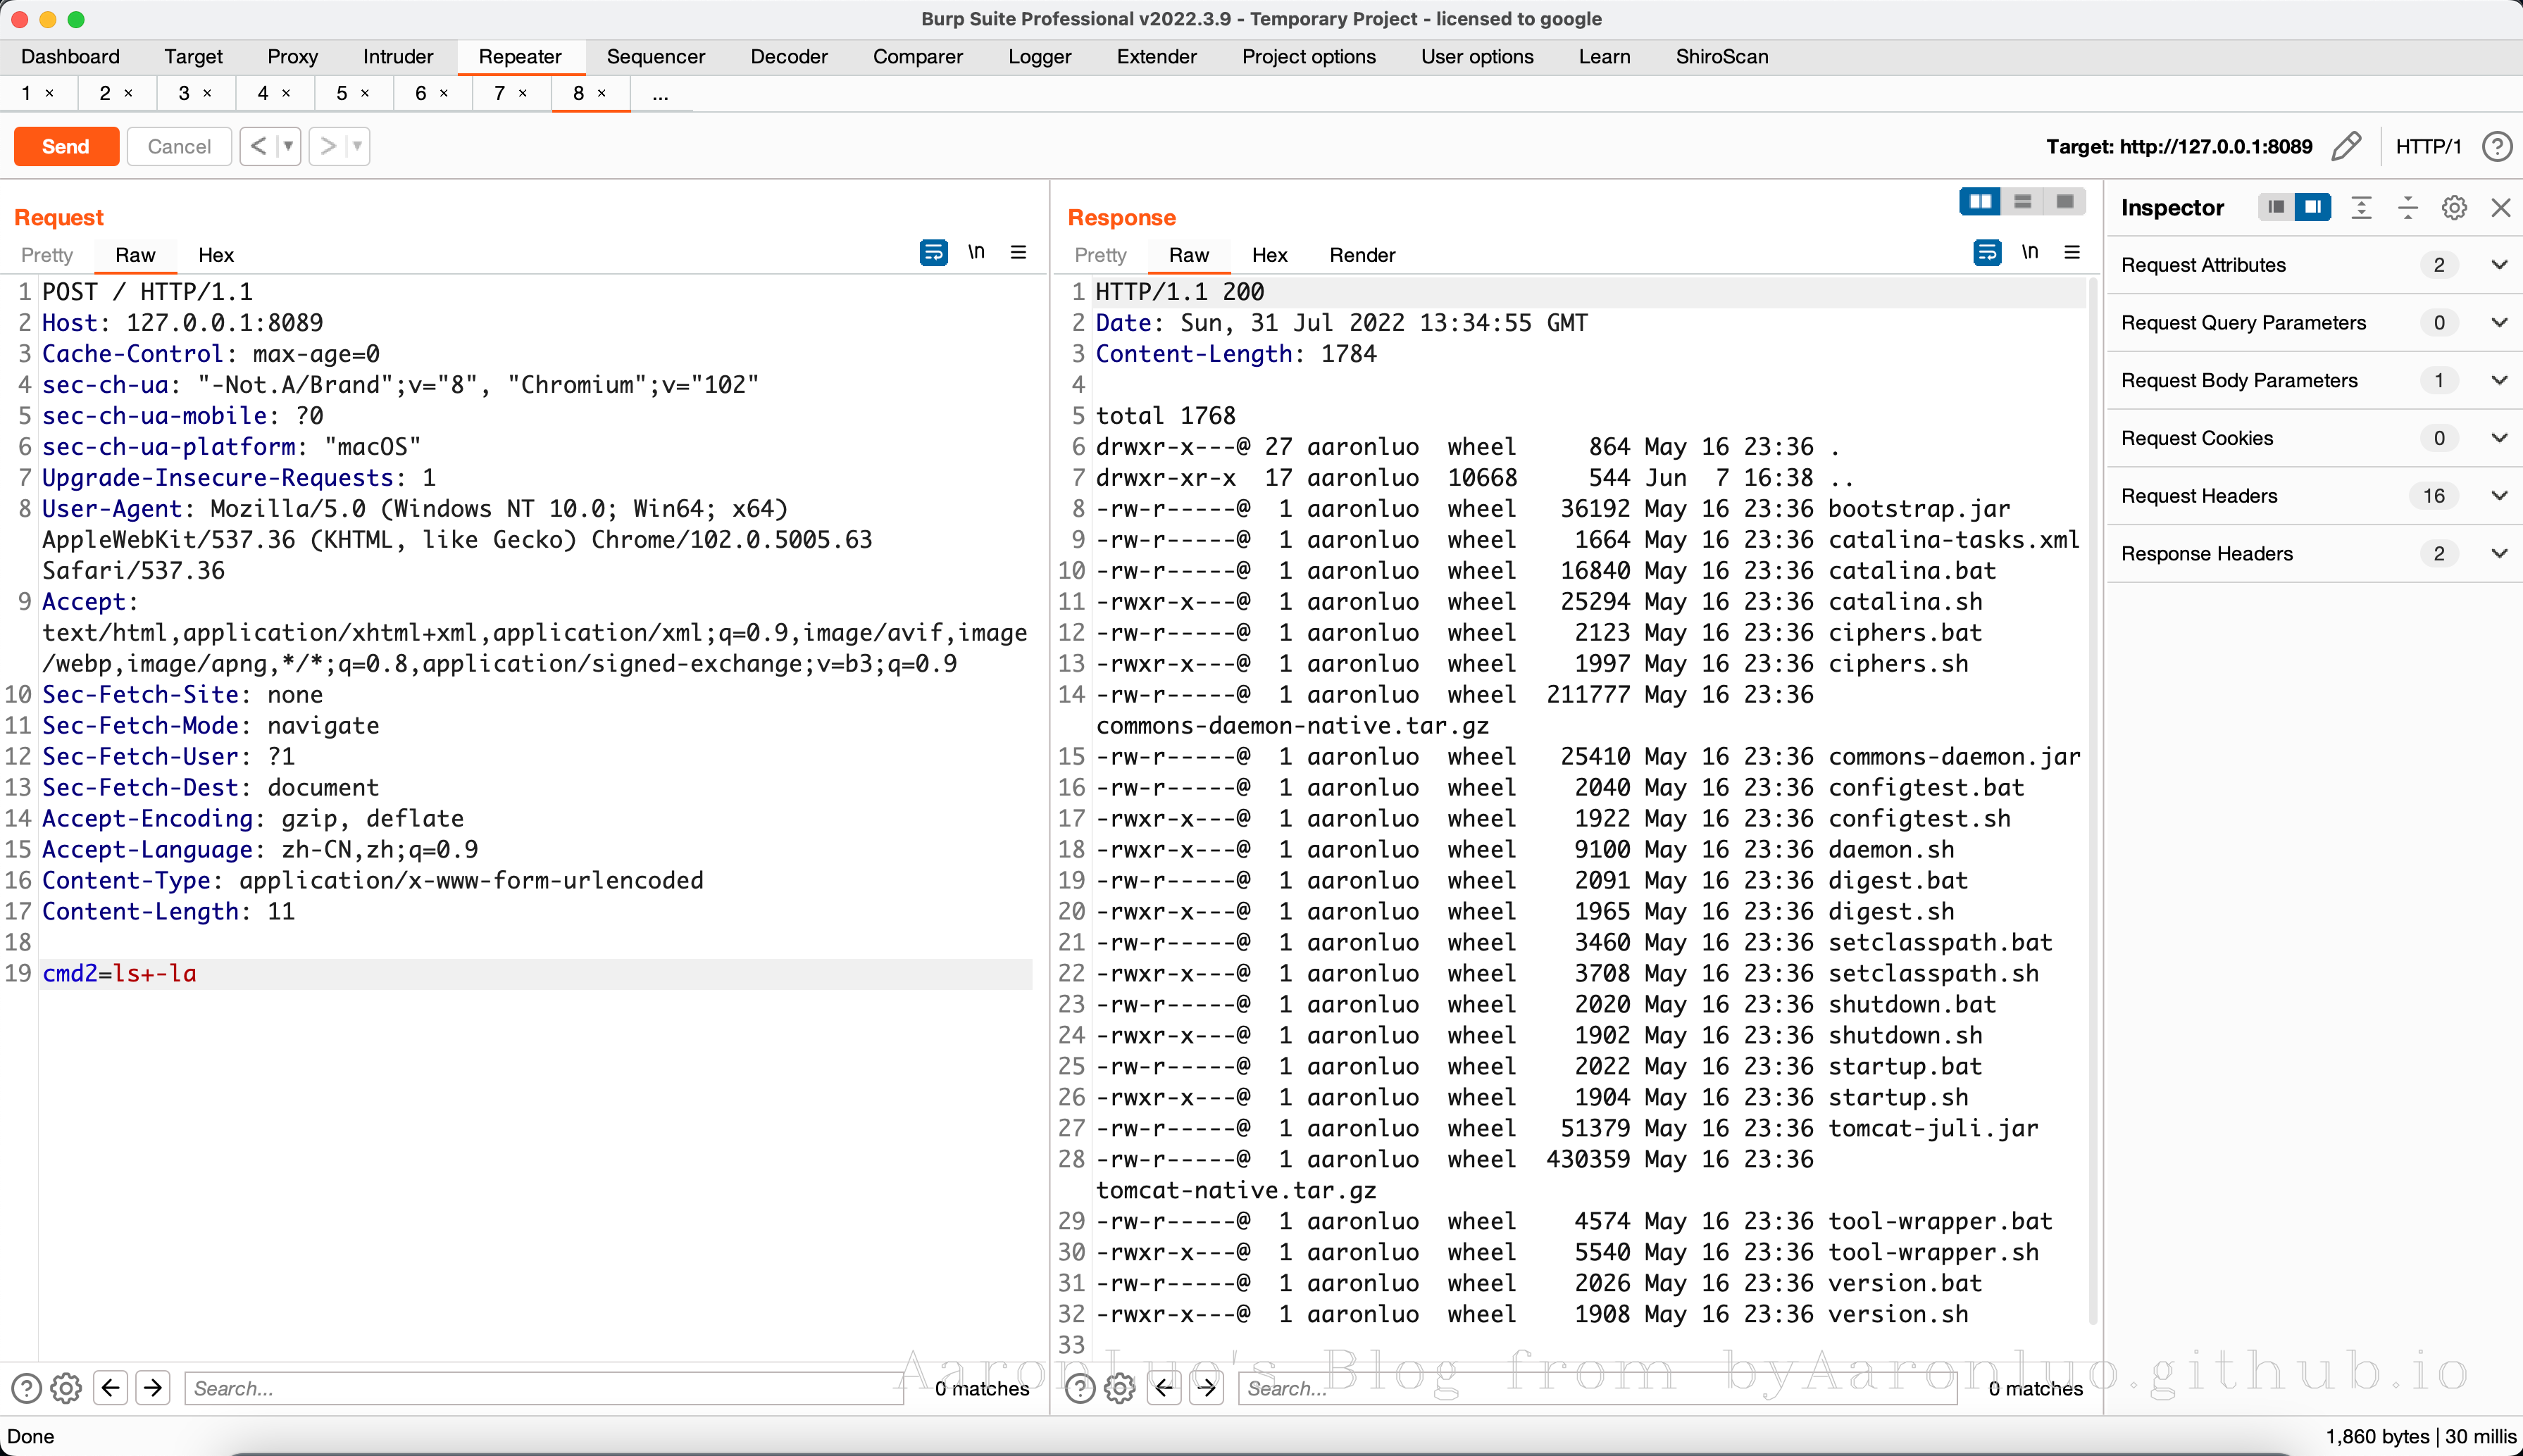Open the forward history dropdown arrow
The image size is (2523, 1456).
click(357, 146)
